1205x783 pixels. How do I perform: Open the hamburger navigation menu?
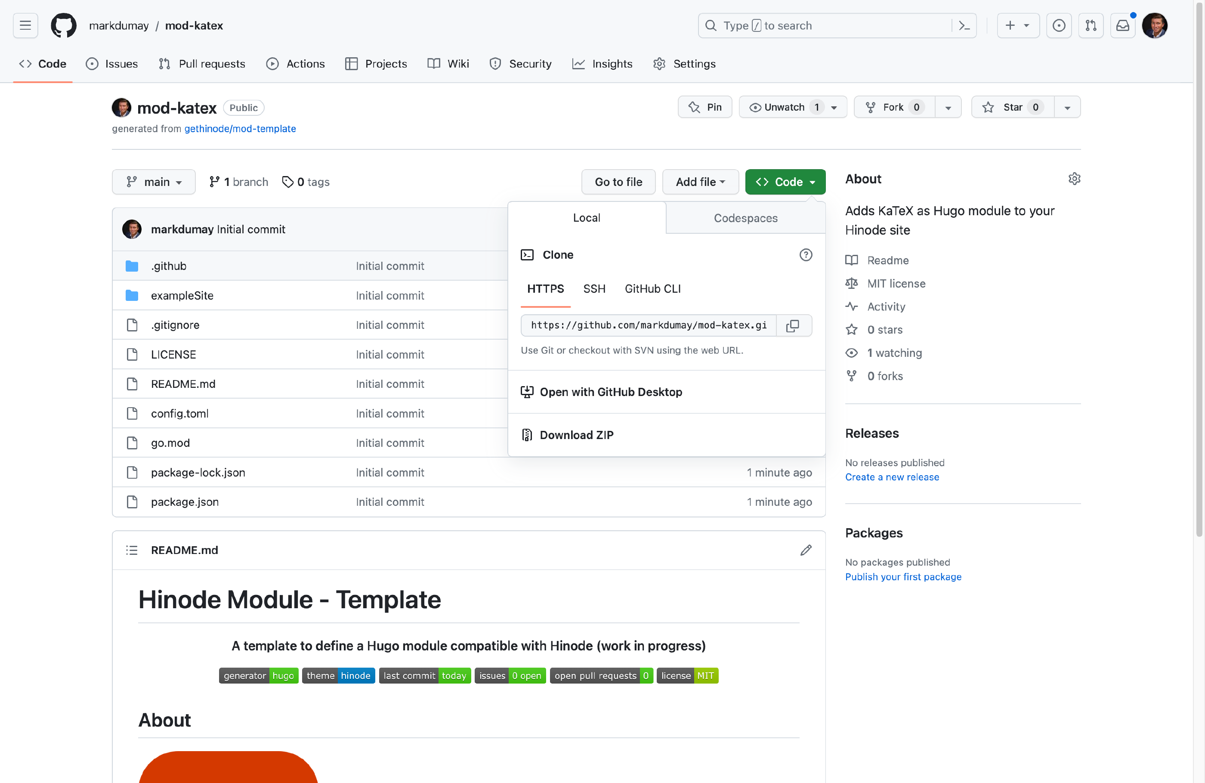[25, 26]
